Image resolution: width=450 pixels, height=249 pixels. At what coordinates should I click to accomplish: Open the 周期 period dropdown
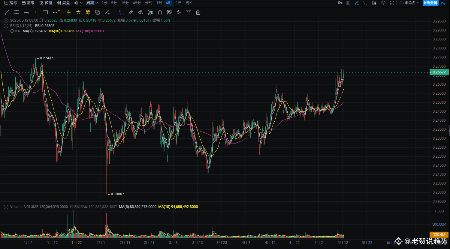click(92, 3)
